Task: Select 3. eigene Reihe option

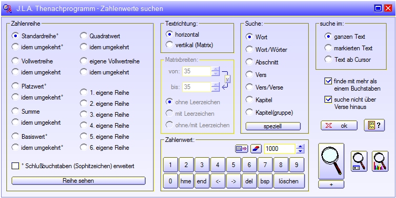Action: (x=84, y=115)
